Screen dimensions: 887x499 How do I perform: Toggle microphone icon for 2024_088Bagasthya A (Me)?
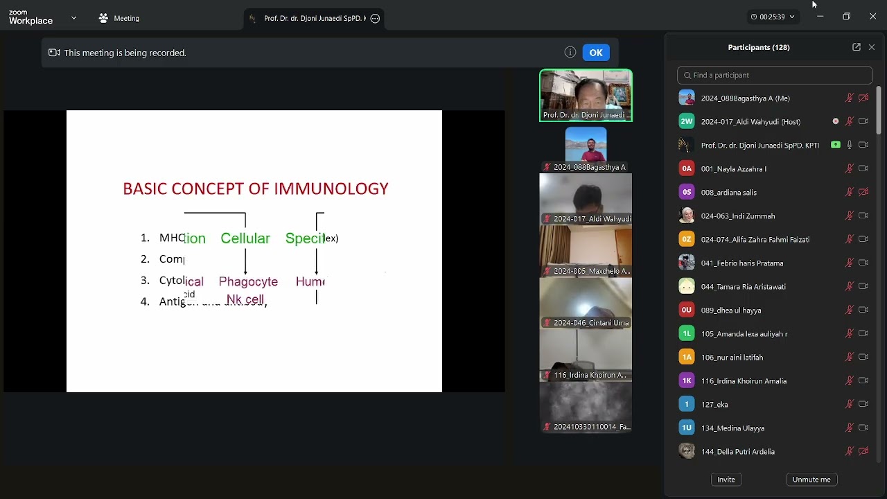pos(849,98)
